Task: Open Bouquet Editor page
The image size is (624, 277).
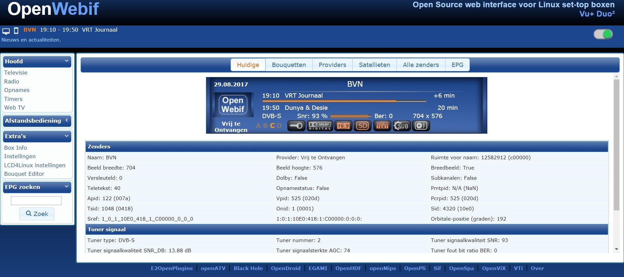Action: click(x=24, y=174)
